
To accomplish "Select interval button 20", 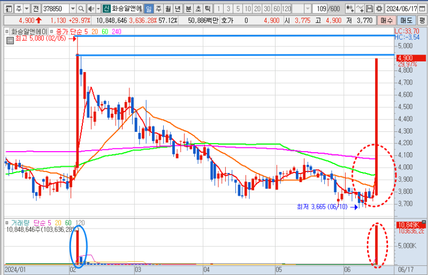I will point(257,9).
